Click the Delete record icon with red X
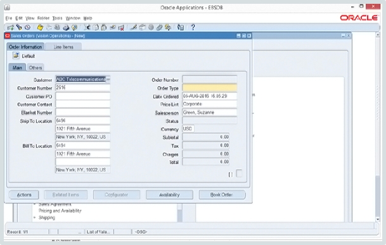Image resolution: width=386 pixels, height=245 pixels. pos(121,27)
